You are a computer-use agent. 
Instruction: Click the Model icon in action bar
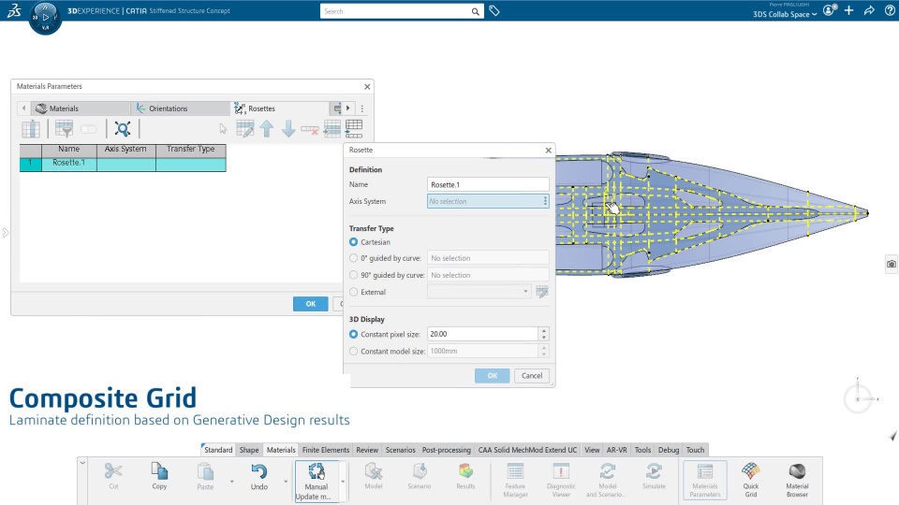(374, 476)
